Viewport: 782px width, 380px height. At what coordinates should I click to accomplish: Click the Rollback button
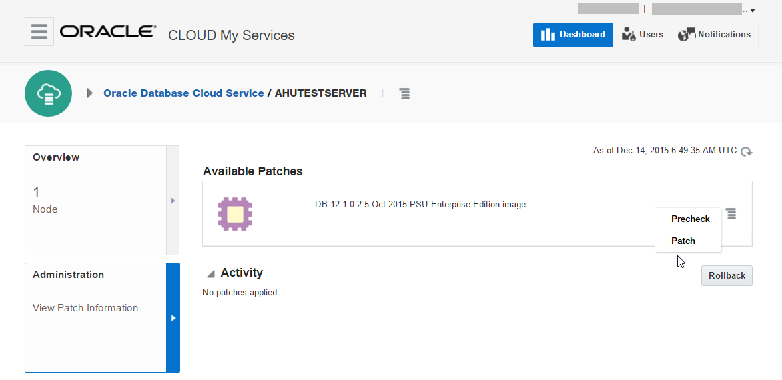pyautogui.click(x=727, y=275)
